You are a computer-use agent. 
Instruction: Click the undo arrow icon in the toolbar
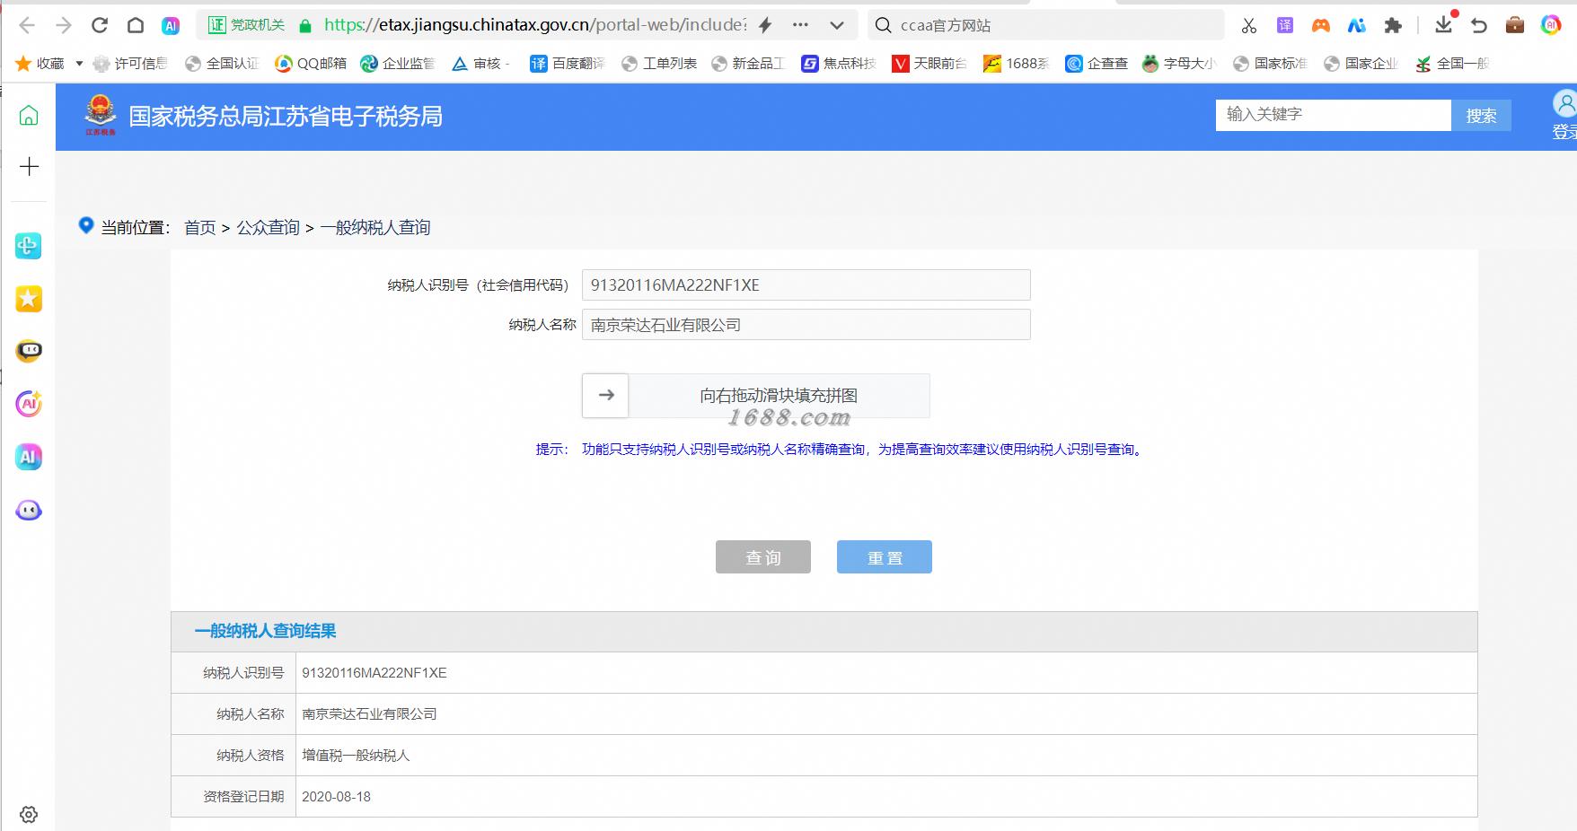pyautogui.click(x=1479, y=25)
